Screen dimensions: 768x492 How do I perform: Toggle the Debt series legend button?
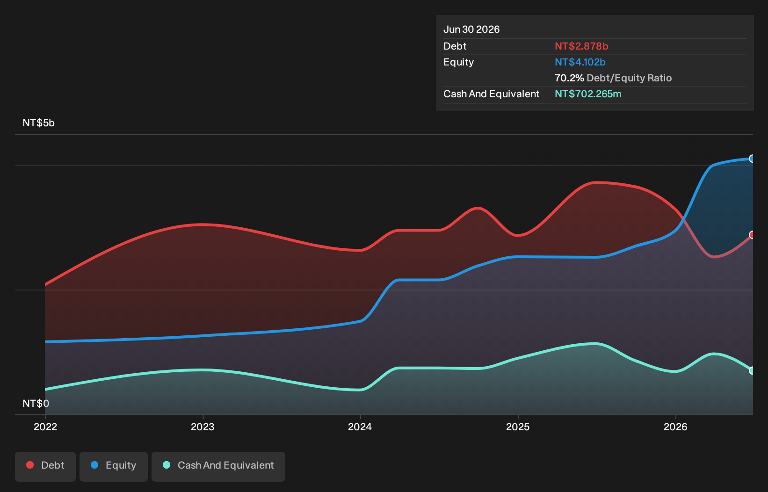[45, 466]
